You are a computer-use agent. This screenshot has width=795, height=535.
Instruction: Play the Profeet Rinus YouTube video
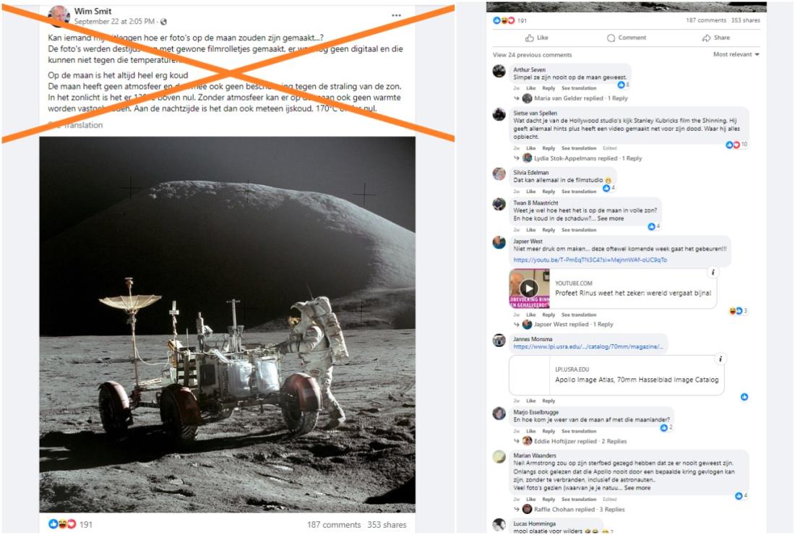click(529, 288)
